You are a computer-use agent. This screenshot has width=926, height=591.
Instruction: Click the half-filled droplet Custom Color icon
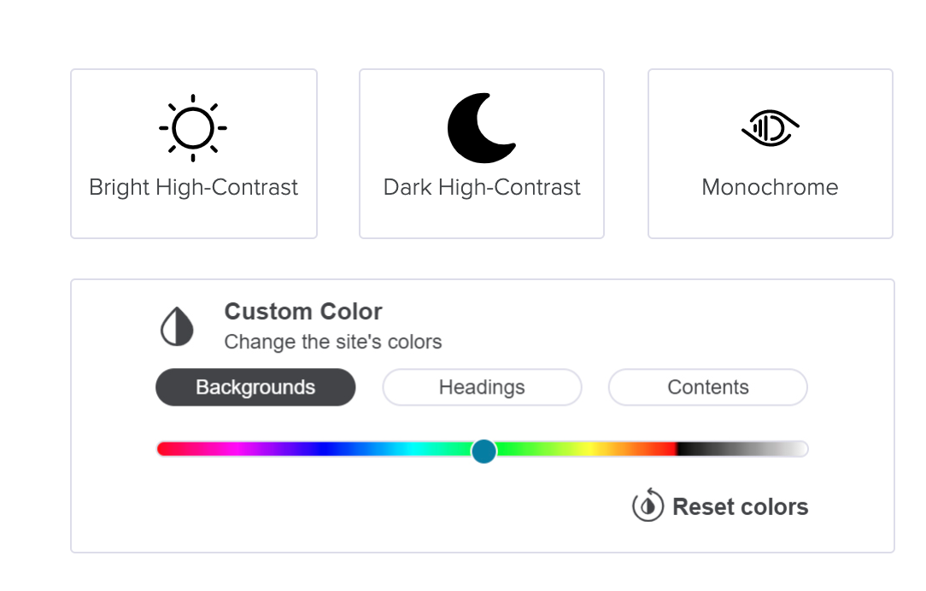[x=177, y=327]
